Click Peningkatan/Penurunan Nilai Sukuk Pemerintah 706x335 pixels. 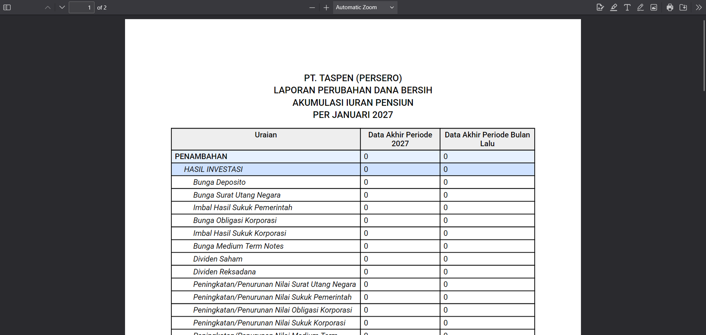(x=272, y=297)
